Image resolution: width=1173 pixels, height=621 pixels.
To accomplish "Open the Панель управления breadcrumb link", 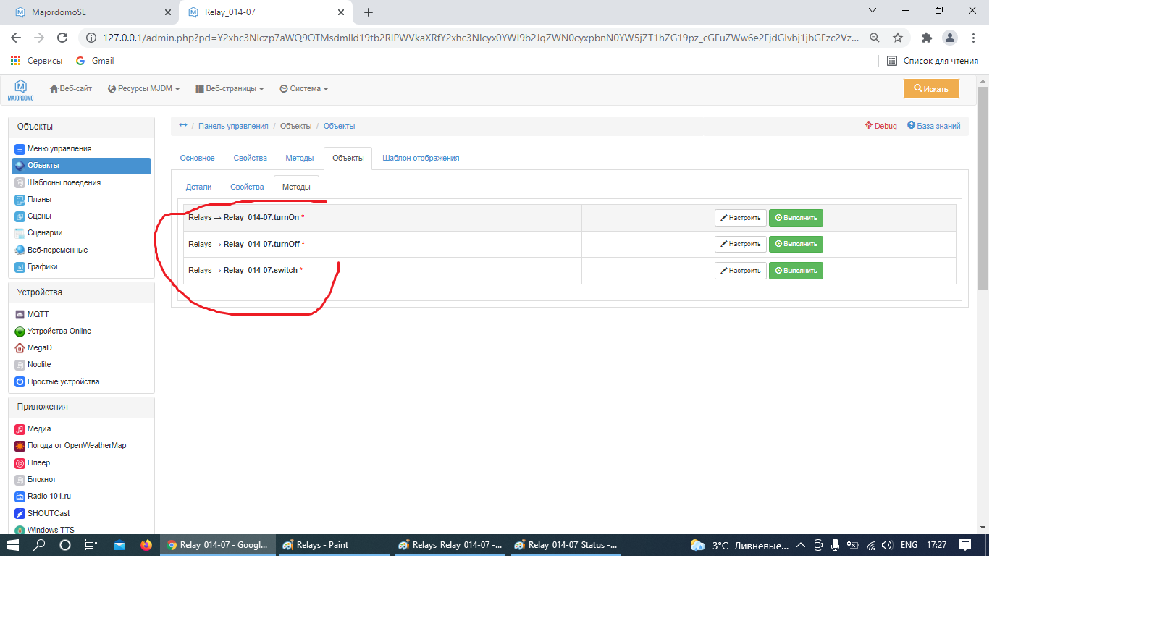I will tap(233, 126).
